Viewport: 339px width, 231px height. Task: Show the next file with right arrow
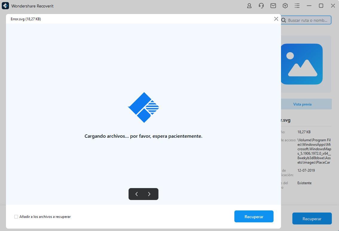click(149, 194)
